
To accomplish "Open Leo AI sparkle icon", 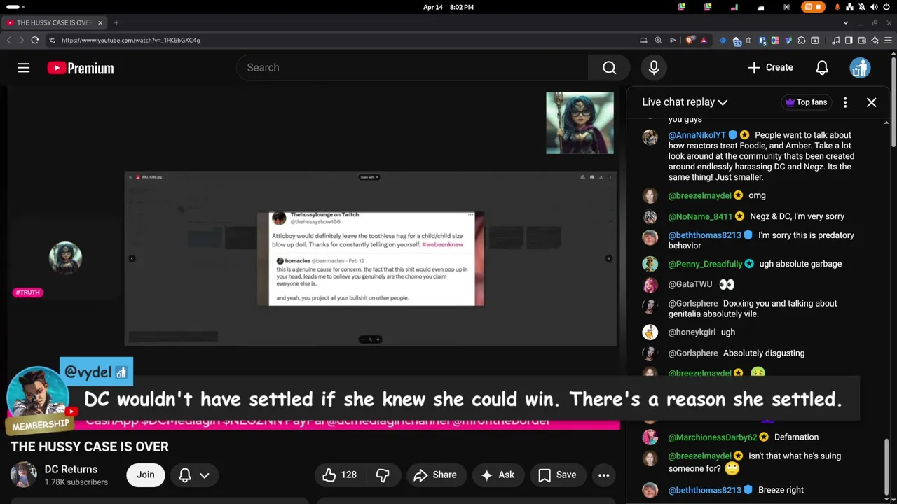I will click(x=875, y=41).
